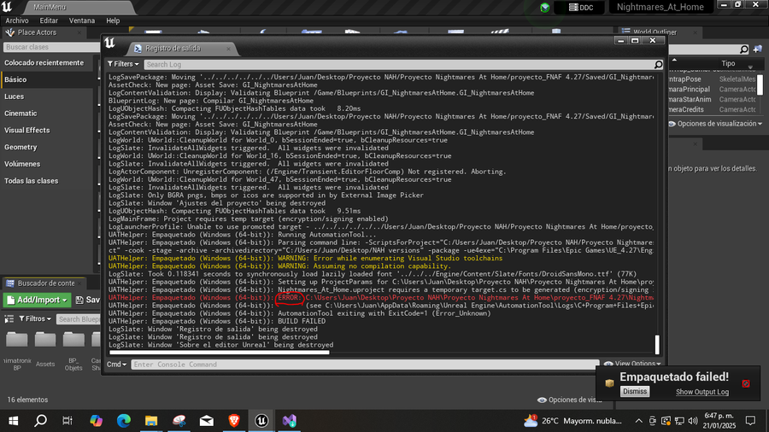
Task: Click the Save All button in Content Browser
Action: [x=88, y=300]
